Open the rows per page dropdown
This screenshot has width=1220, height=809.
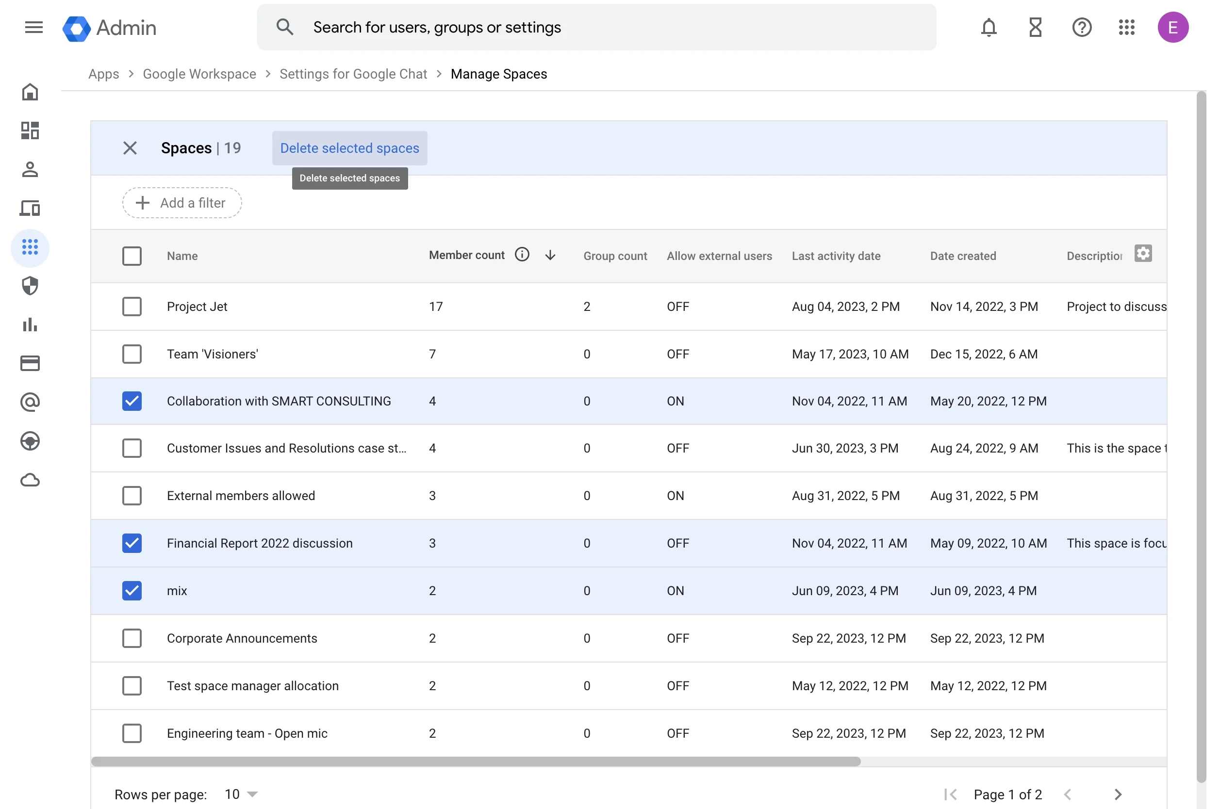(x=239, y=794)
